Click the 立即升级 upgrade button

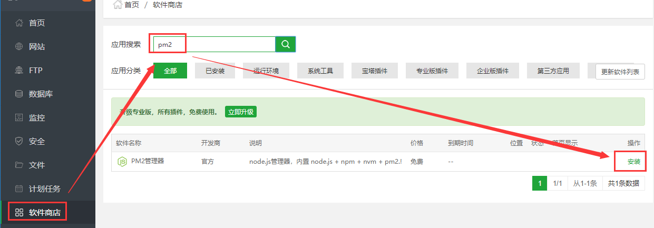coord(240,112)
